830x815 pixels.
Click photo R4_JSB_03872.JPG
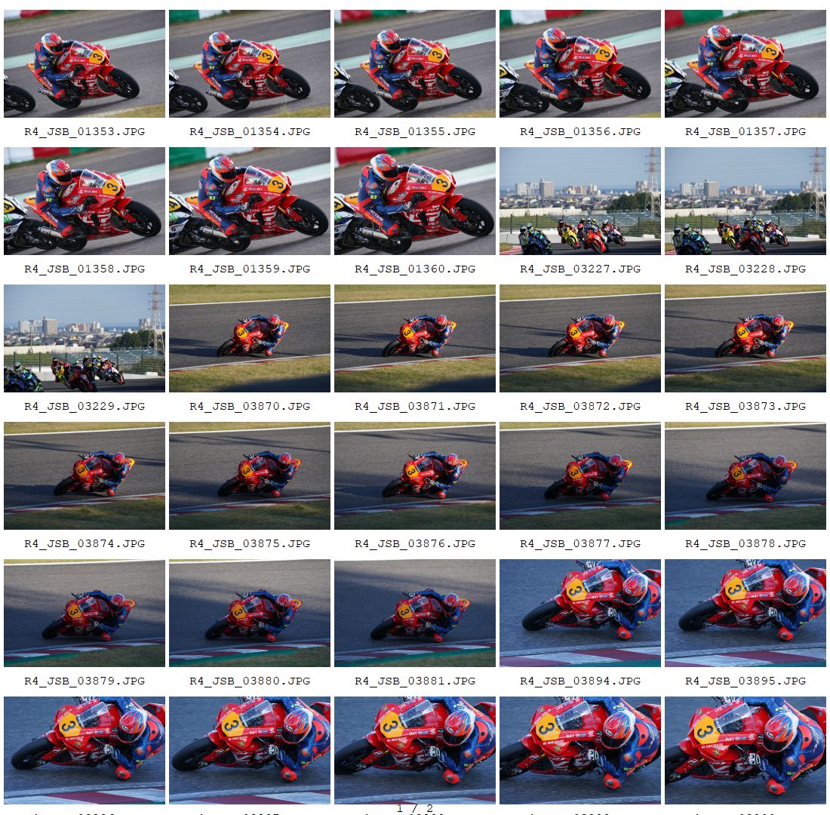pos(580,338)
